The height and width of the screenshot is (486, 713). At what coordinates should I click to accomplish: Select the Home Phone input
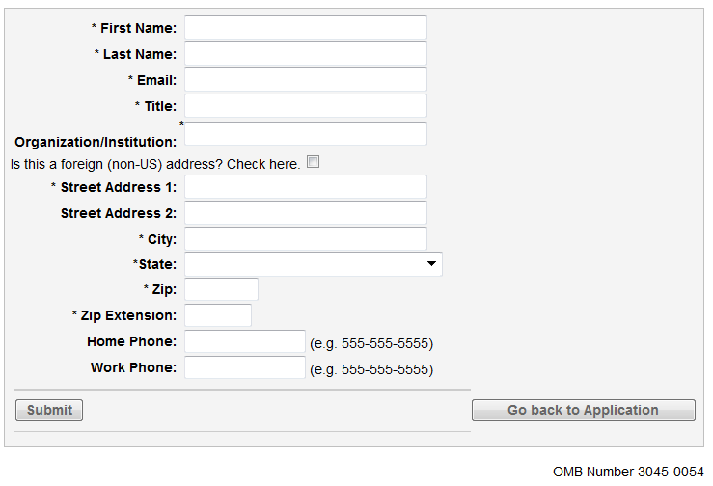click(x=244, y=341)
